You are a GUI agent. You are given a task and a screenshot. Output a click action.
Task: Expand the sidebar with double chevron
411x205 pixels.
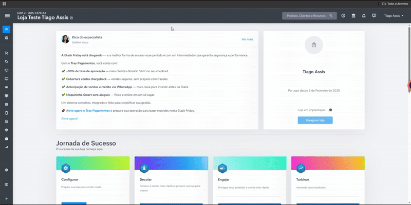tap(6, 198)
